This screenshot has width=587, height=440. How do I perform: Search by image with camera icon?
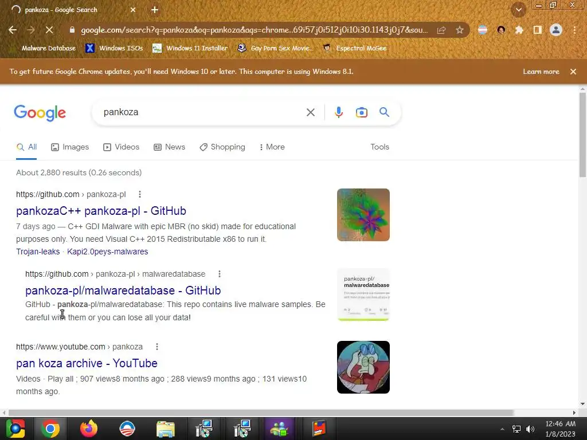coord(361,112)
